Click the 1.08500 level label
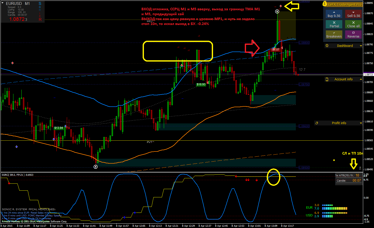374x228 pixels. 304,168
